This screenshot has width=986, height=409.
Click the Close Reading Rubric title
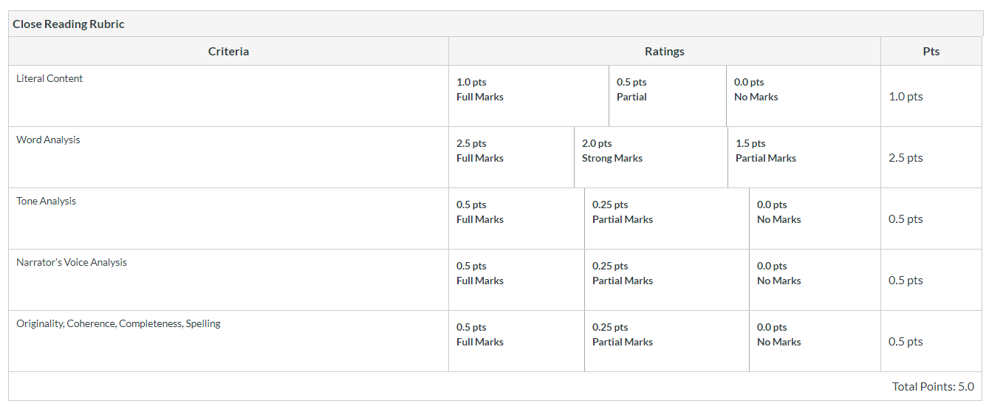tap(69, 24)
